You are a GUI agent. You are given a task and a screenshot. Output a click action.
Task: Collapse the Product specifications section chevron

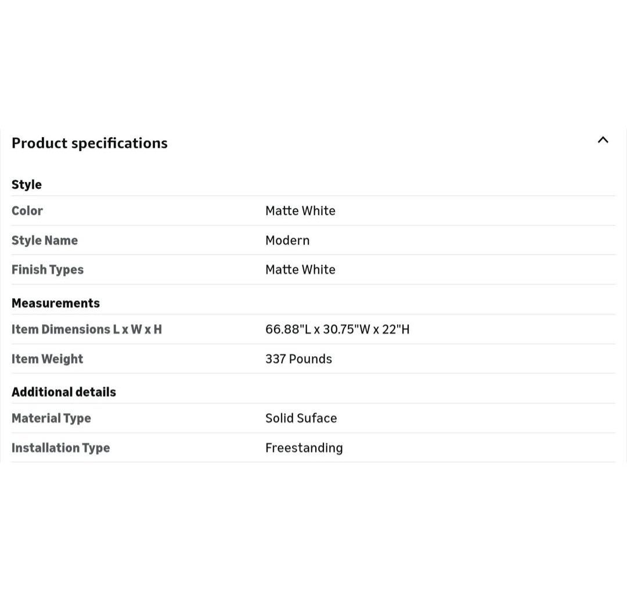click(603, 140)
